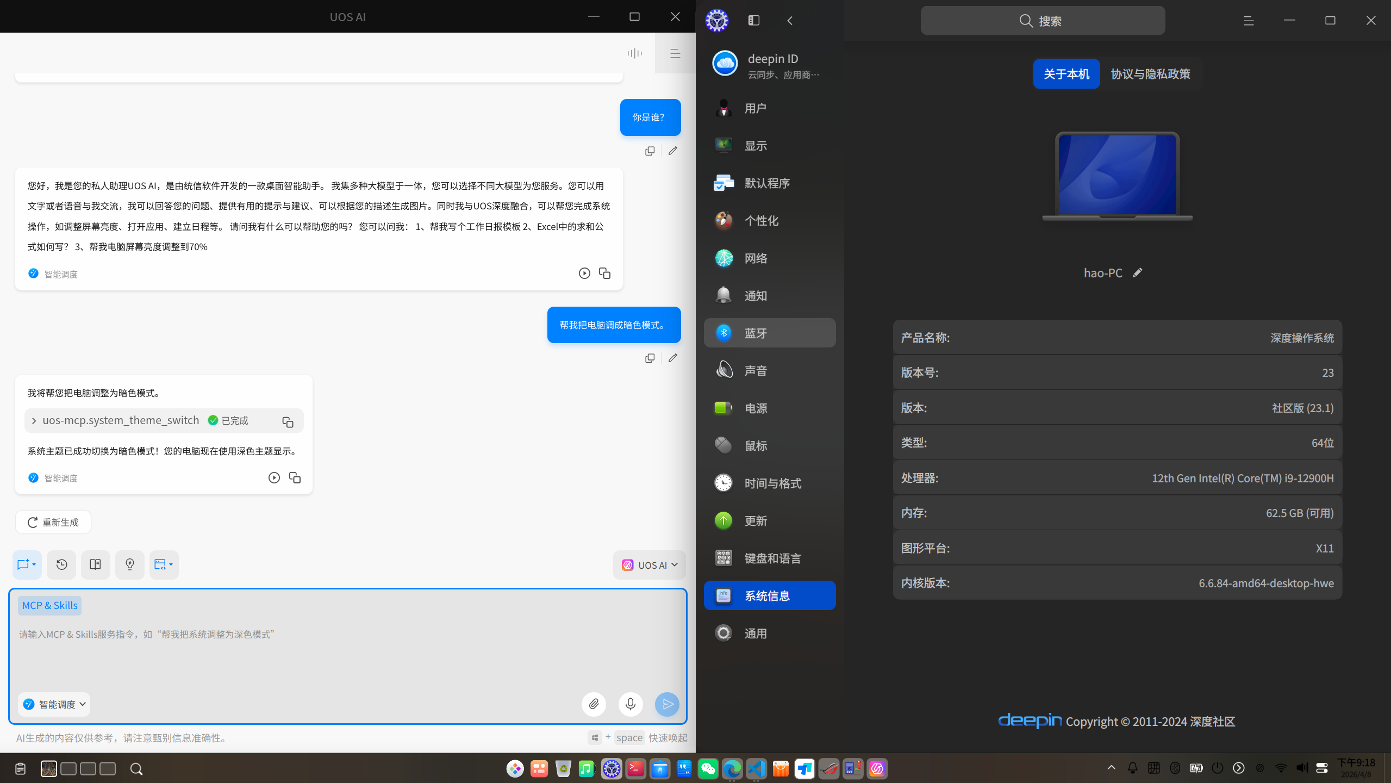
Task: Activate the voice input microphone
Action: click(x=630, y=704)
